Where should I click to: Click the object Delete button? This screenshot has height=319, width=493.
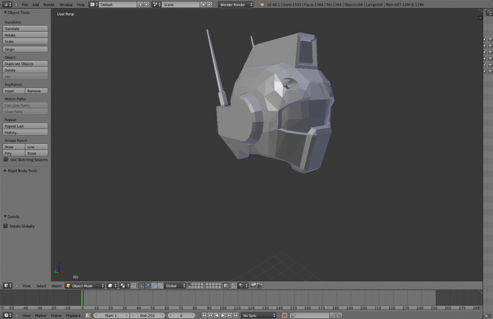point(25,70)
